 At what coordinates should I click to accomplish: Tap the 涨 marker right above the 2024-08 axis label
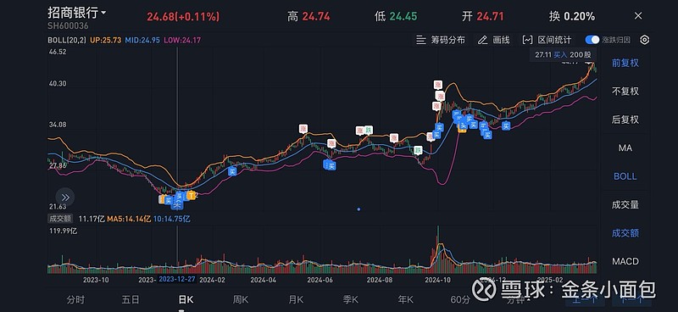[x=393, y=138]
